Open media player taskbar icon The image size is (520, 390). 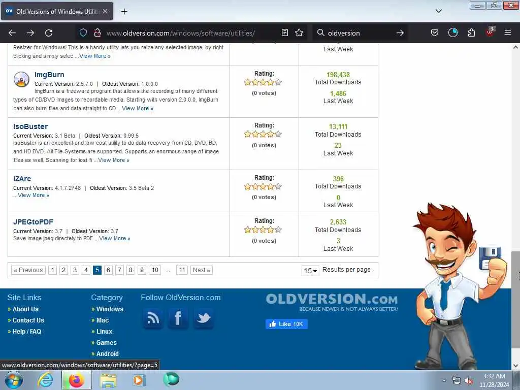pos(139,380)
